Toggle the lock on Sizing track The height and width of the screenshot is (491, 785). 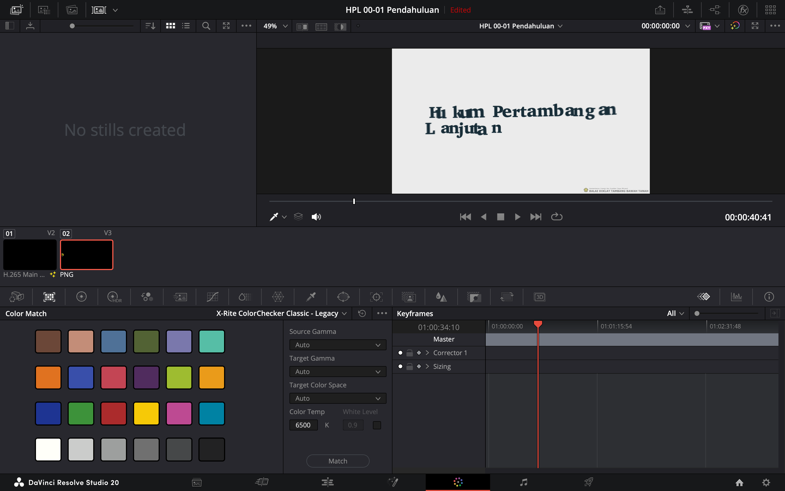pyautogui.click(x=410, y=366)
